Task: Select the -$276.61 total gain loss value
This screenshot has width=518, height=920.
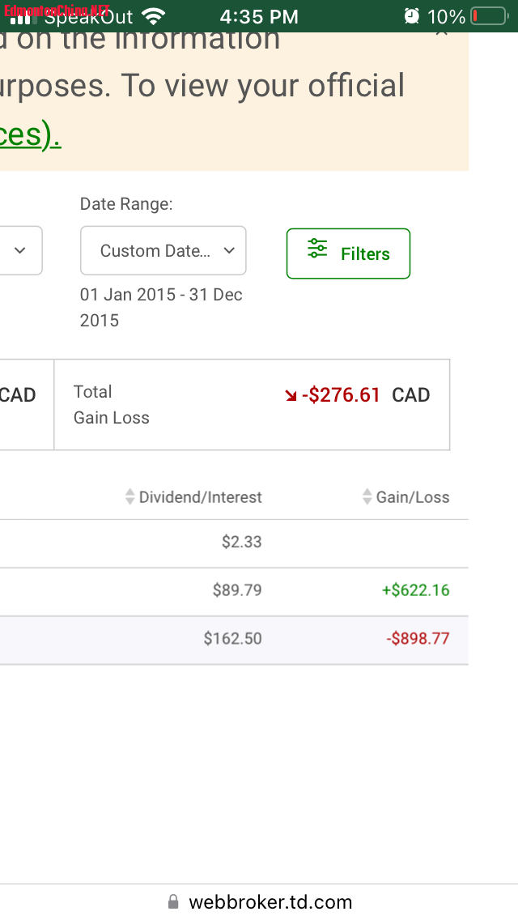Action: point(341,395)
